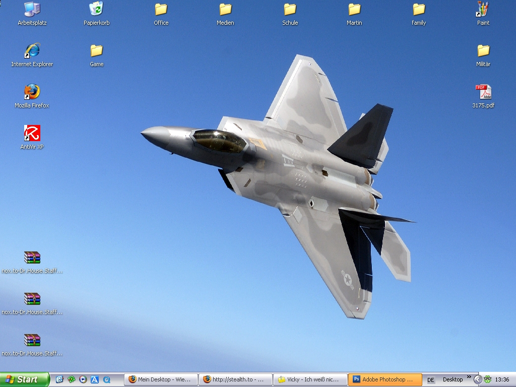Select the Arbeitsplatz computer icon

(32, 10)
